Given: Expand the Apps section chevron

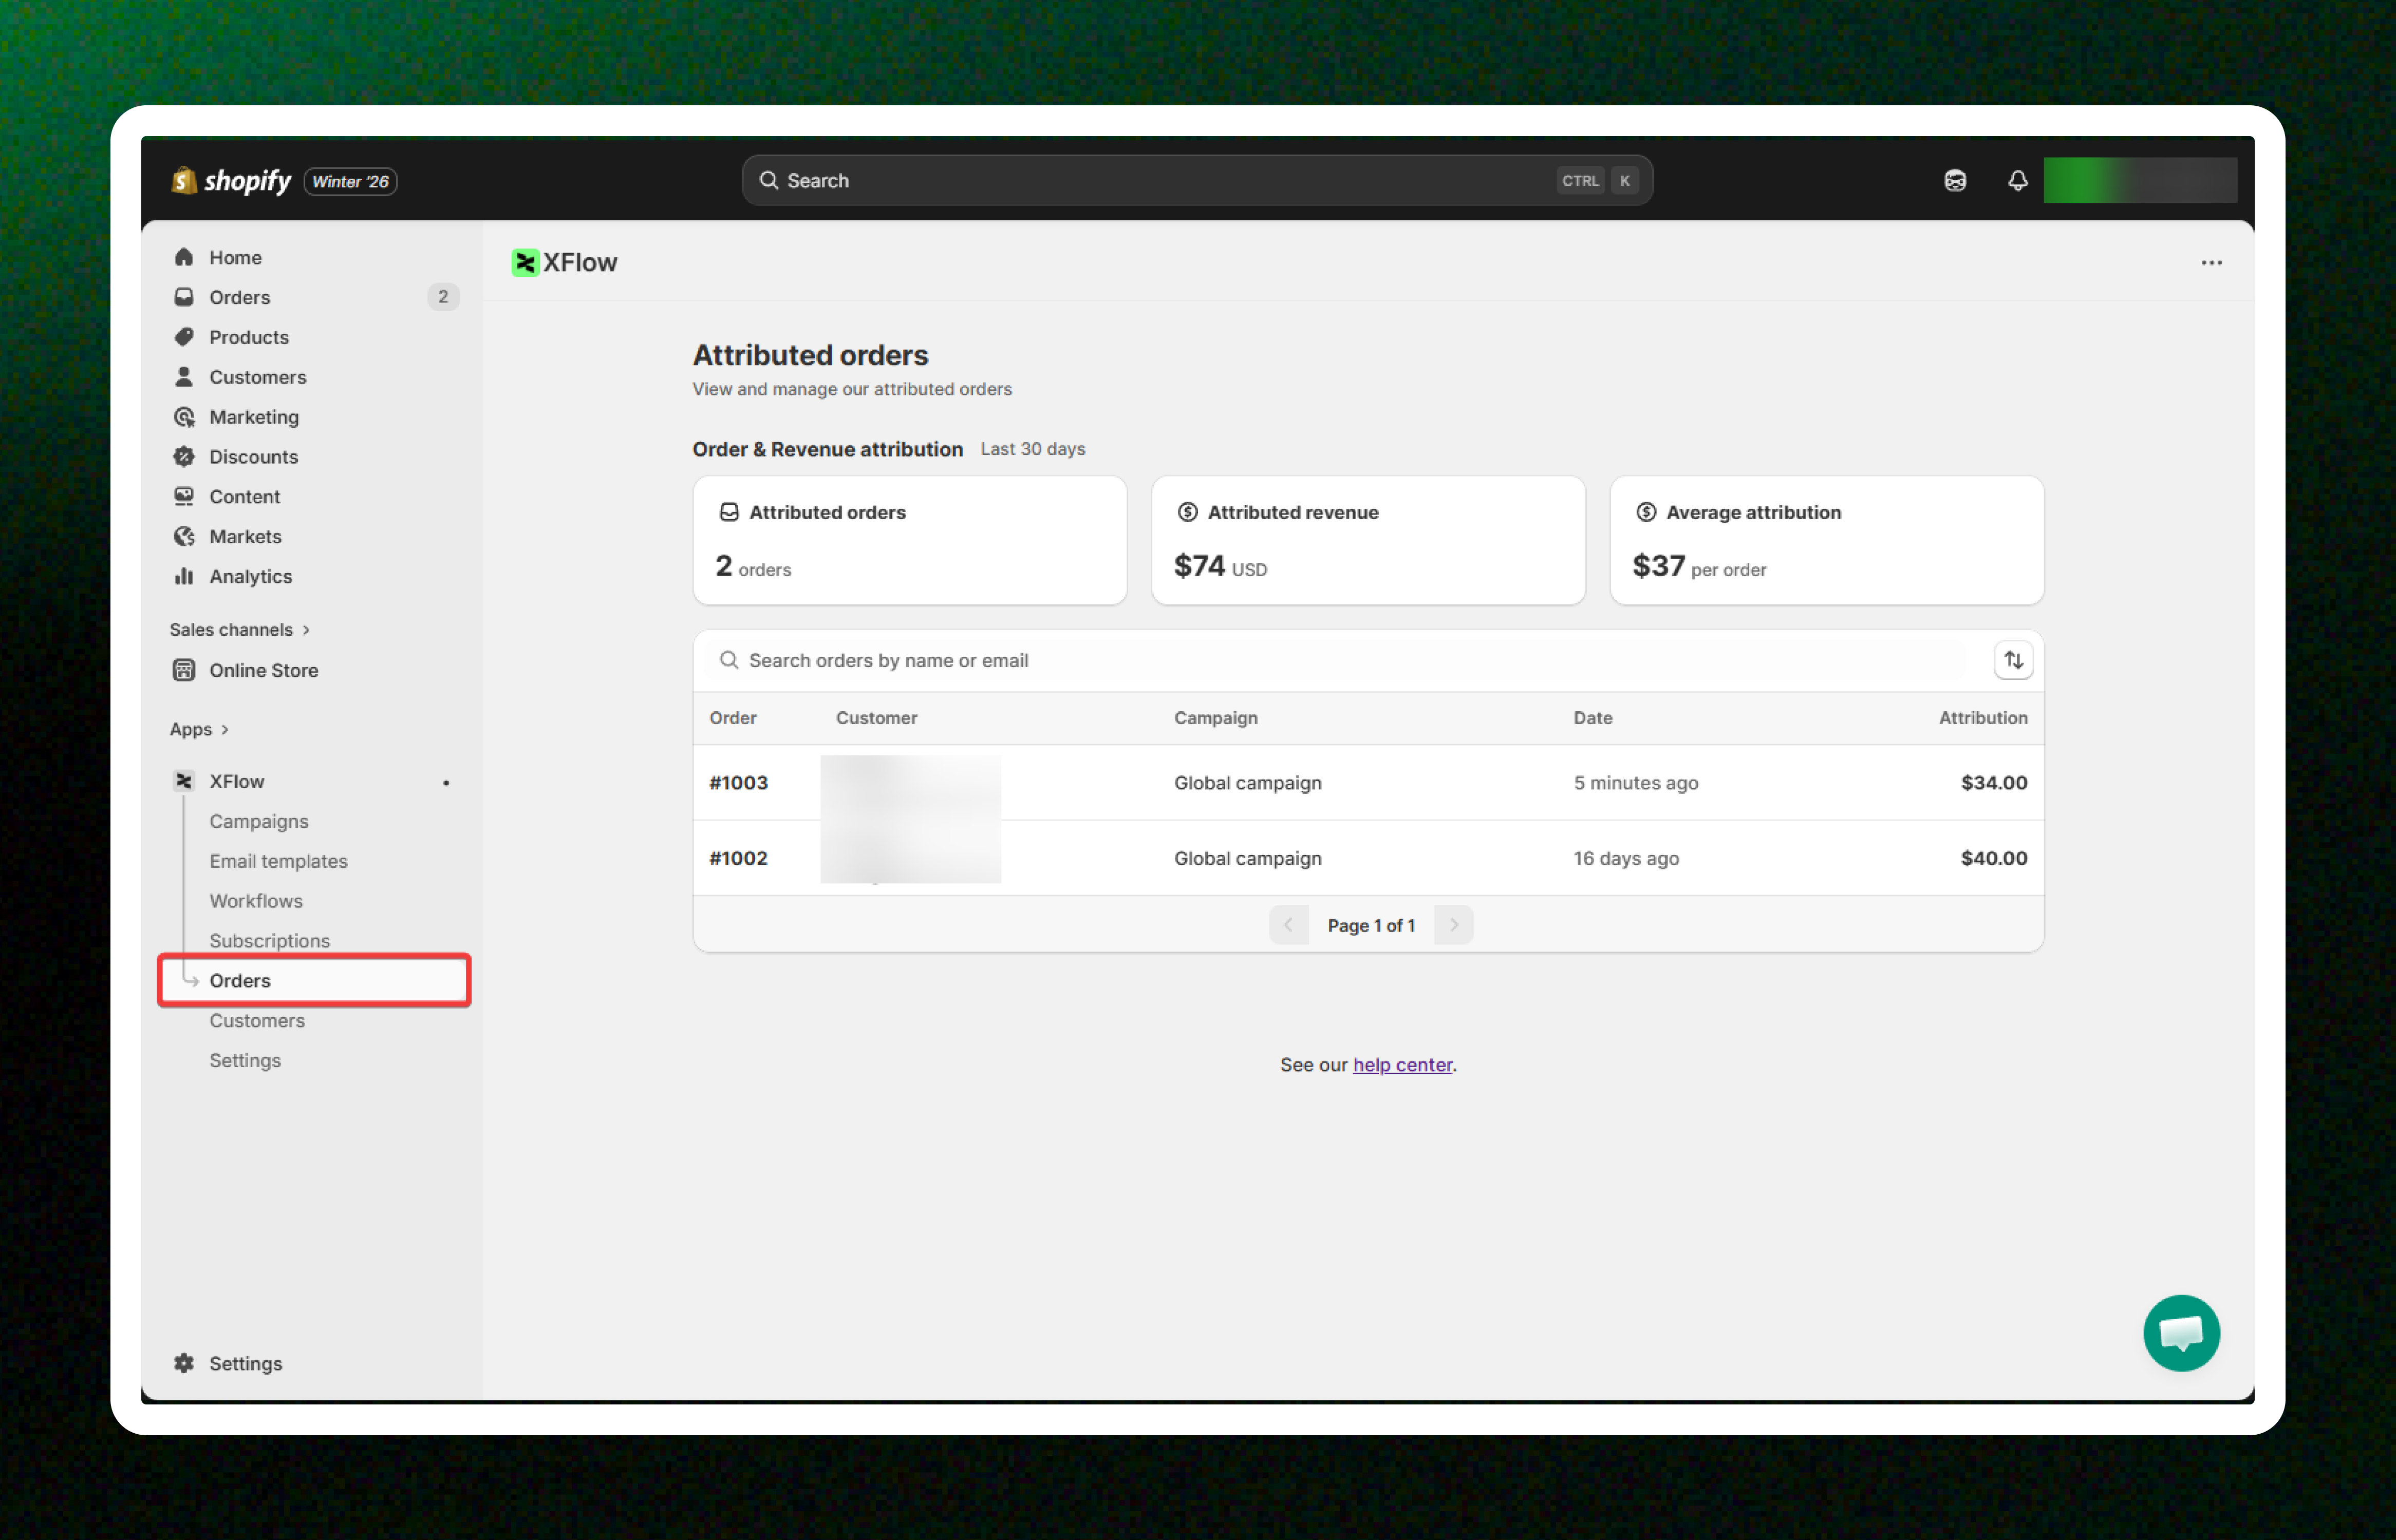Looking at the screenshot, I should pos(225,729).
